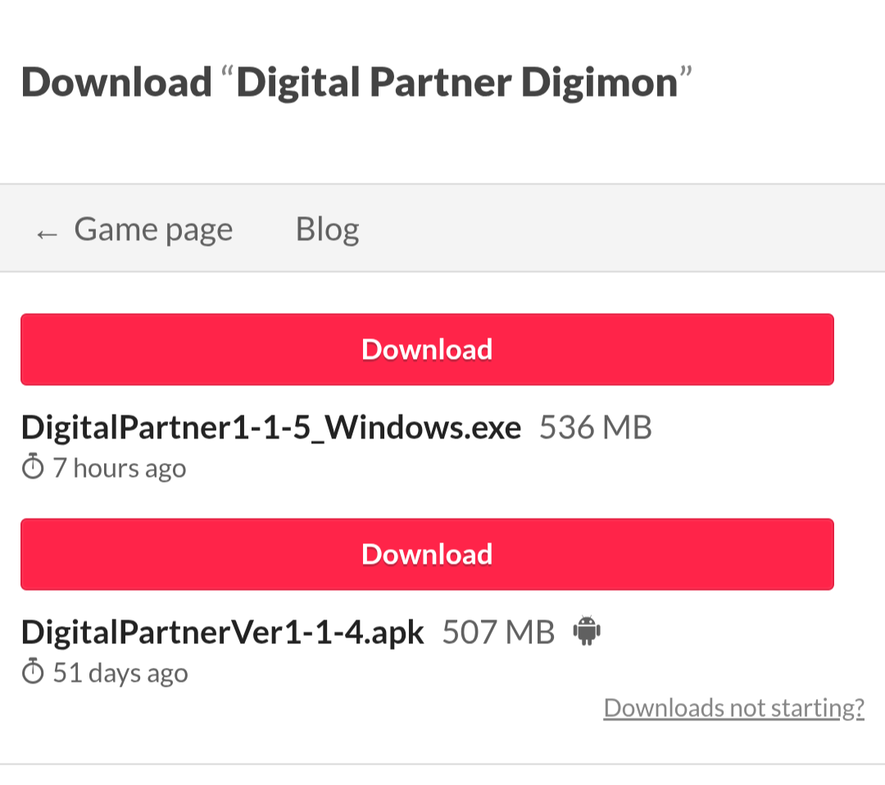Click the opening quotation mark in heading
Viewport: 885px width, 785px height.
(x=228, y=72)
